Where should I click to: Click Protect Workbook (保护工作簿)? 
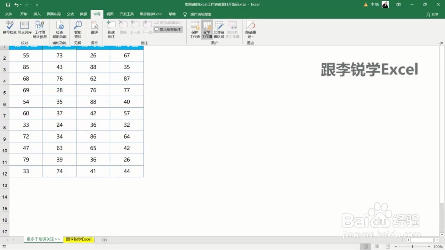click(207, 30)
